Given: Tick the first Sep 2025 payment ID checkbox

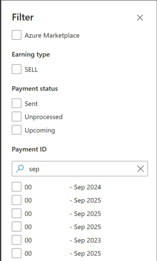Looking at the screenshot, I should [x=17, y=200].
